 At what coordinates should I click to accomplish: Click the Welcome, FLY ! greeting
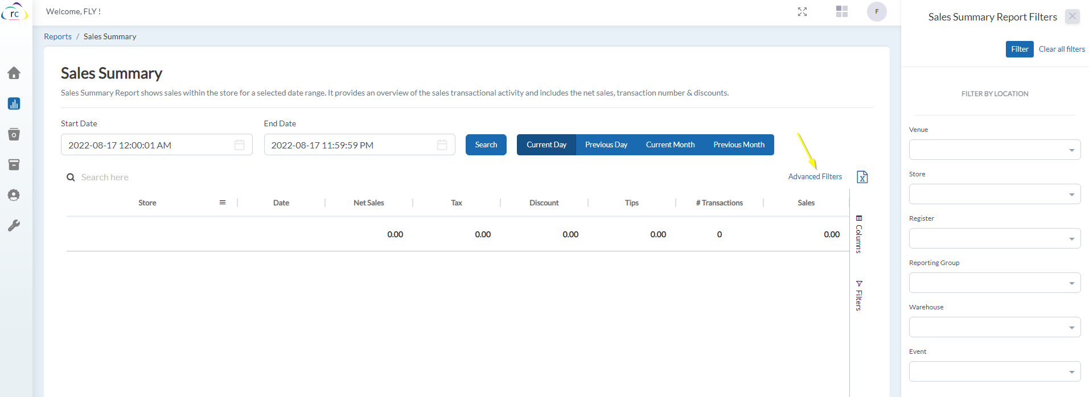pos(73,11)
